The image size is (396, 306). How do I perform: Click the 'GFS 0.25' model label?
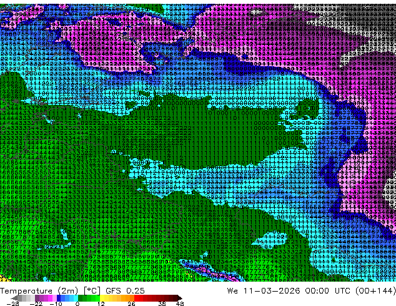[x=125, y=291]
